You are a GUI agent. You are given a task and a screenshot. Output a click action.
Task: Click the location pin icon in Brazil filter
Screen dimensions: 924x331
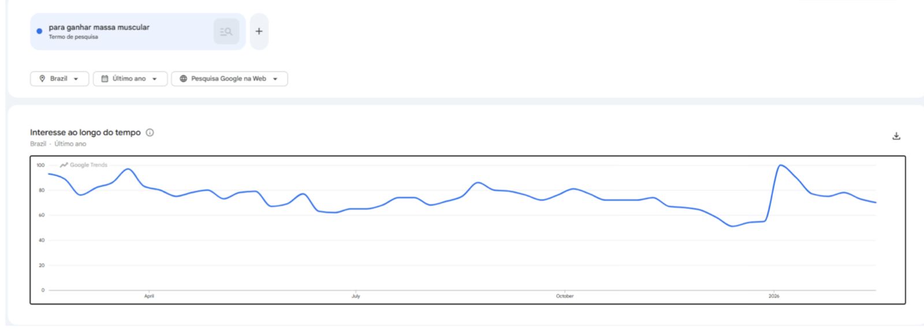42,78
